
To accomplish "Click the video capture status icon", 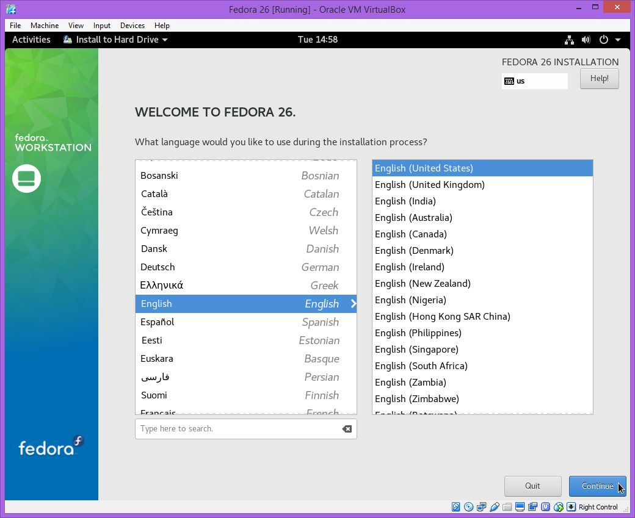I will [x=532, y=506].
